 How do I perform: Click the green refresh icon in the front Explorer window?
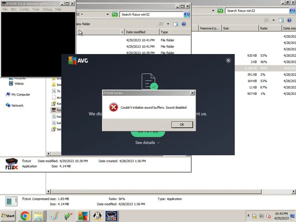pyautogui.click(x=115, y=14)
